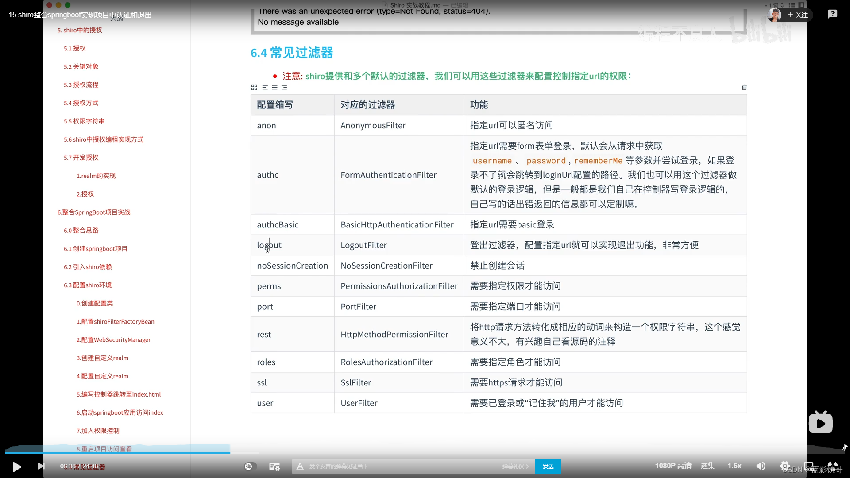Align table right icon

284,87
